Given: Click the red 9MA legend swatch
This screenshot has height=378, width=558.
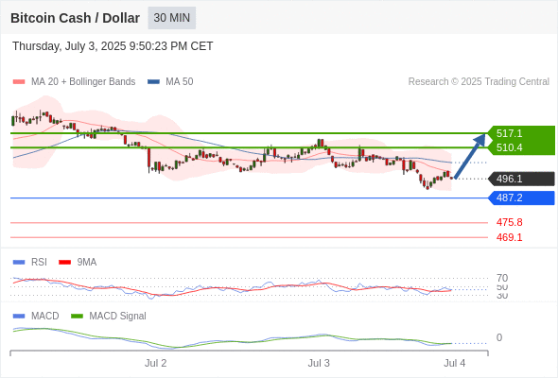Looking at the screenshot, I should pyautogui.click(x=64, y=263).
